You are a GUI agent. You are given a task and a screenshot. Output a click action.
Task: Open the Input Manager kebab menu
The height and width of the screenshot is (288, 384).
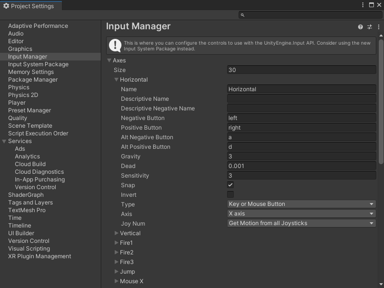379,26
